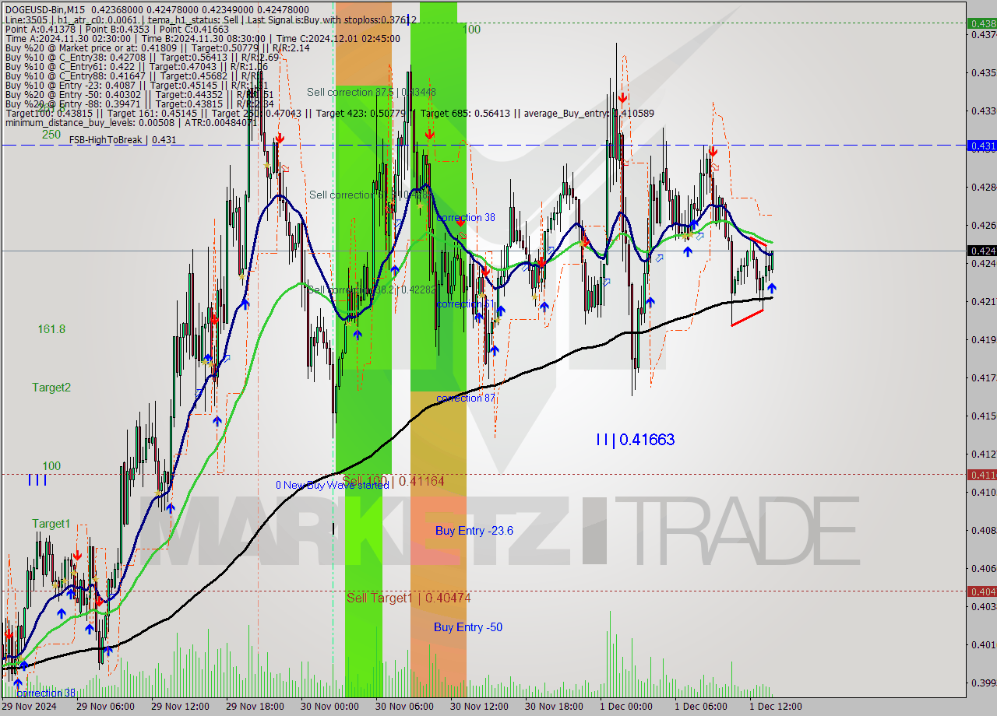Click the 'Buy Entry -23.6' label

click(474, 531)
